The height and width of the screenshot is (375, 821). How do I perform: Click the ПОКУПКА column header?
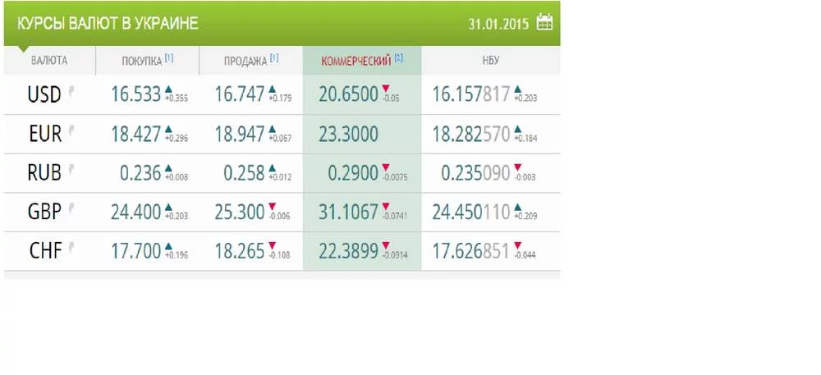tap(141, 61)
